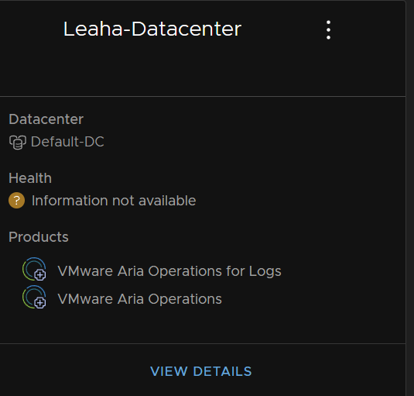Click the vertical strip along the card's right edge
This screenshot has width=414, height=396.
(x=410, y=198)
